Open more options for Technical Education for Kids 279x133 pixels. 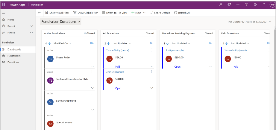[x=92, y=72]
